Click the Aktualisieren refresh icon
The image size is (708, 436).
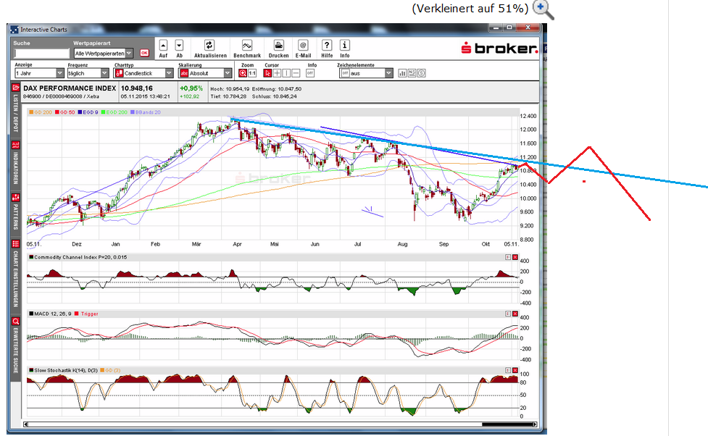(x=209, y=45)
